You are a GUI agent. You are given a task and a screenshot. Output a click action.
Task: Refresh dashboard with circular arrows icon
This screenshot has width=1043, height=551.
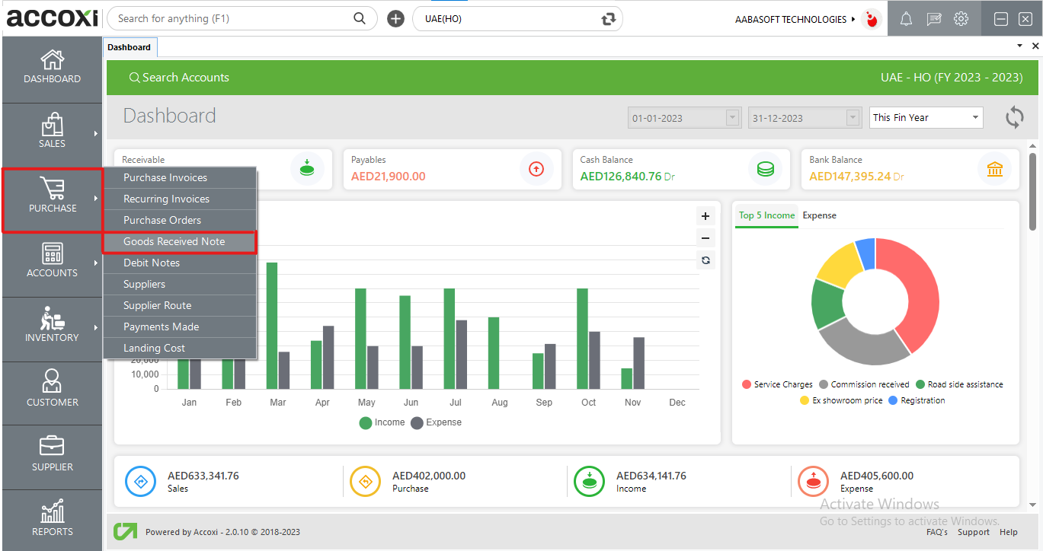click(1014, 117)
